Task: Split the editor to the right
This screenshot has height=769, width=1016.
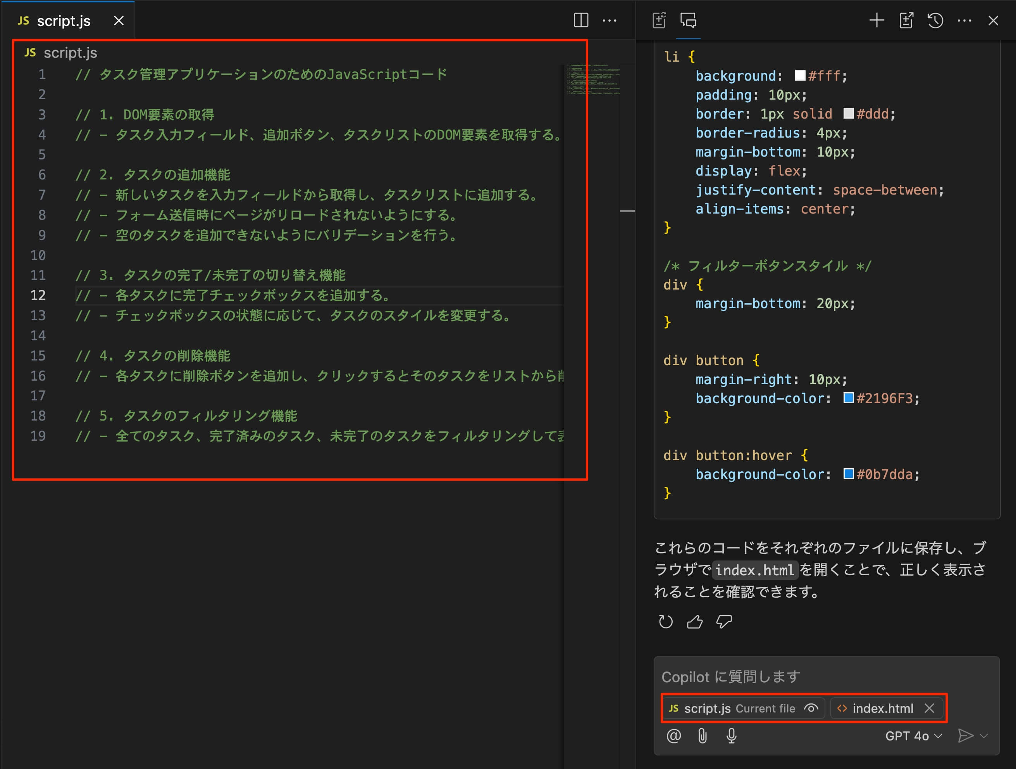Action: tap(581, 20)
